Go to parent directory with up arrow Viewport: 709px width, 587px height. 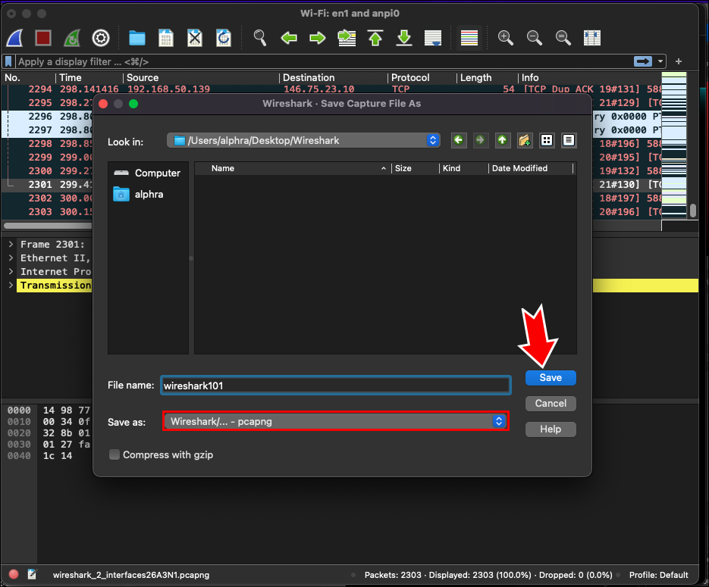point(502,140)
